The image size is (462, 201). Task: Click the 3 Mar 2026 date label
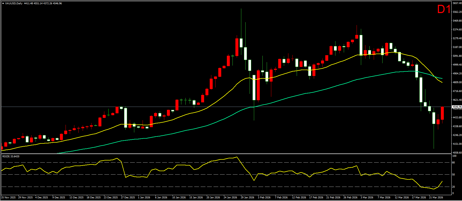366,198
